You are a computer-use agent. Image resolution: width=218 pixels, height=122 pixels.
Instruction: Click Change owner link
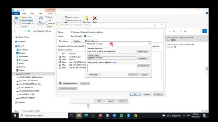click(x=89, y=36)
